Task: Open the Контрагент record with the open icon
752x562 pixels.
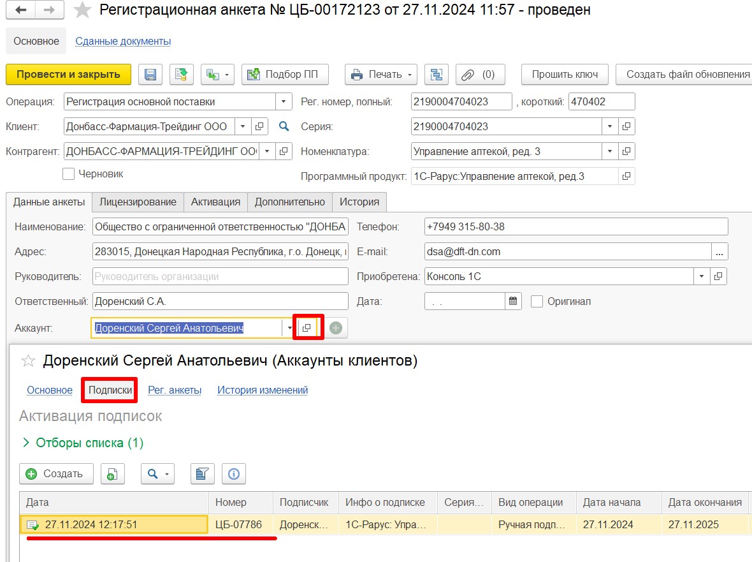Action: (x=284, y=151)
